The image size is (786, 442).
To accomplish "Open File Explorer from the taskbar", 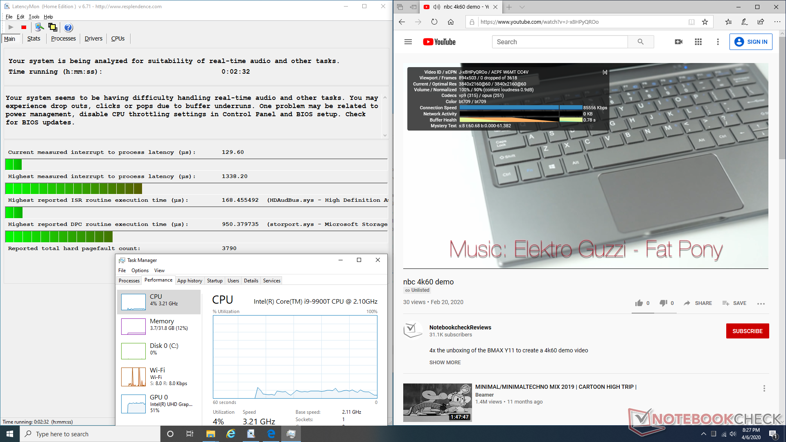I will [210, 434].
